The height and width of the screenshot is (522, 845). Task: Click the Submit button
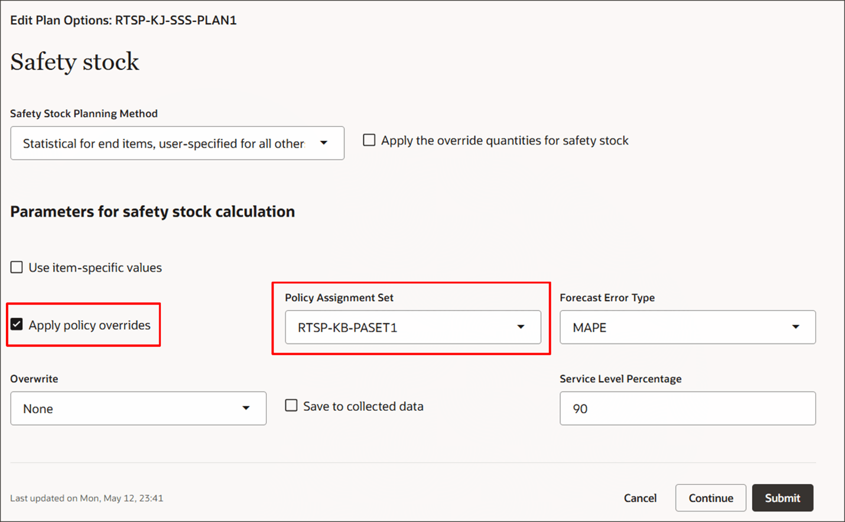coord(782,498)
